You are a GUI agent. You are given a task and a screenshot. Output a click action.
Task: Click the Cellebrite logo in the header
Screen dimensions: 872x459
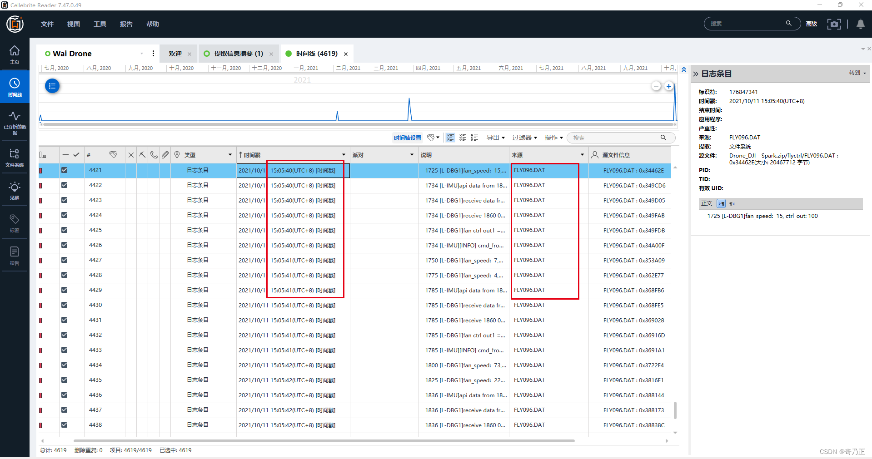(15, 24)
